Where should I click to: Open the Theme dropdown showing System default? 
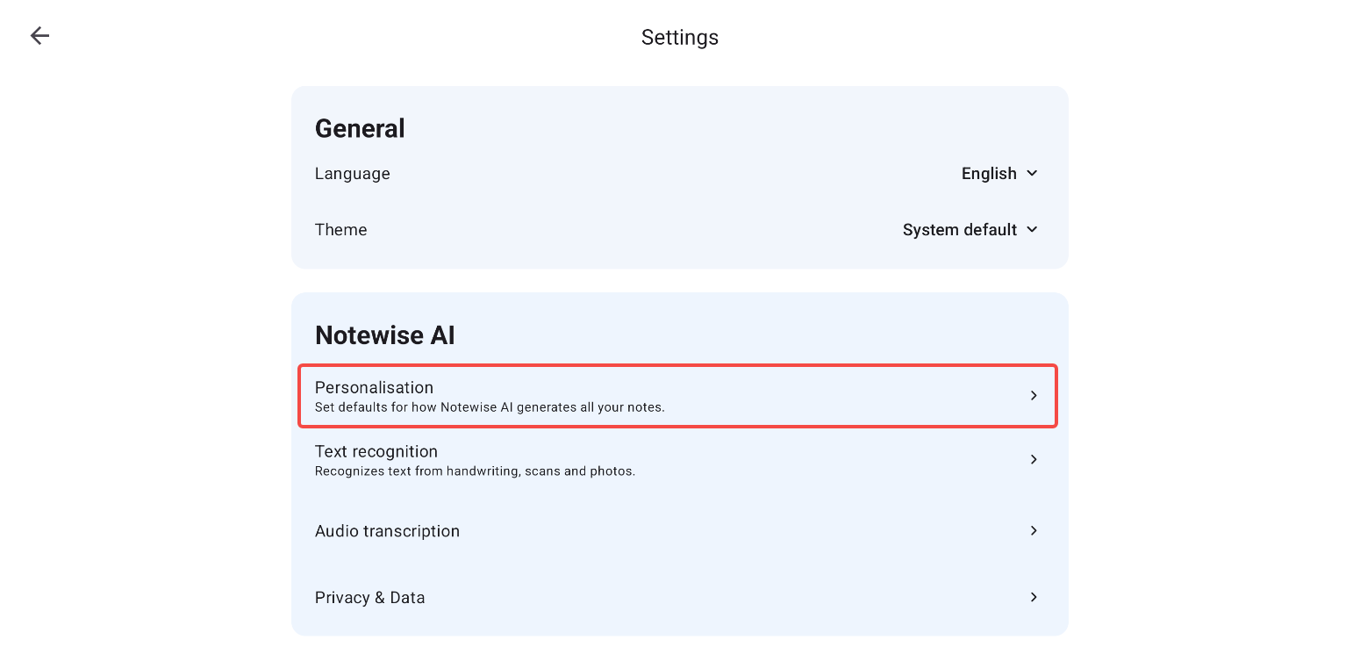970,230
